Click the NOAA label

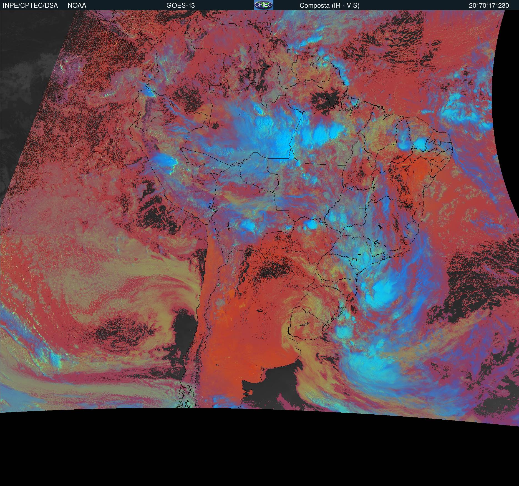[77, 6]
